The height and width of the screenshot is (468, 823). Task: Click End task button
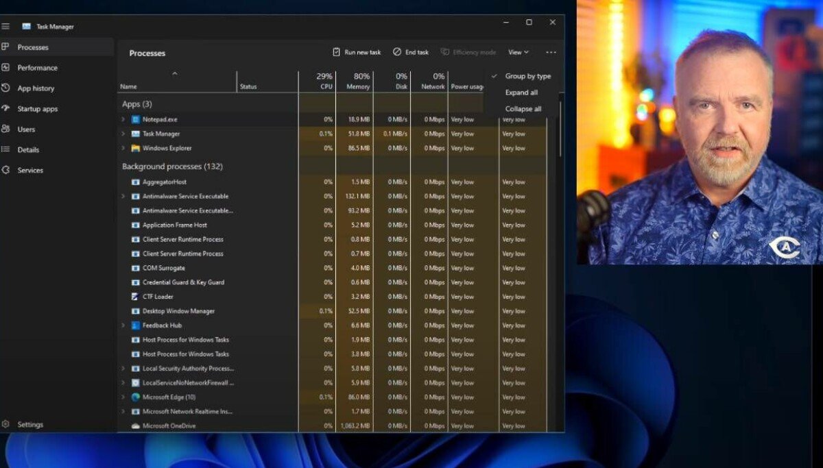[x=411, y=52]
